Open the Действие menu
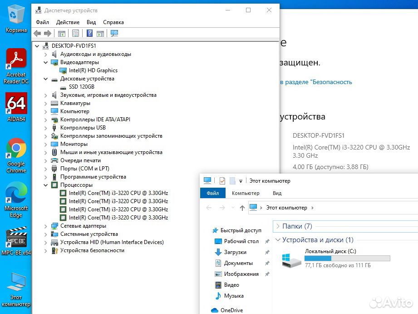The height and width of the screenshot is (314, 418). coord(68,22)
